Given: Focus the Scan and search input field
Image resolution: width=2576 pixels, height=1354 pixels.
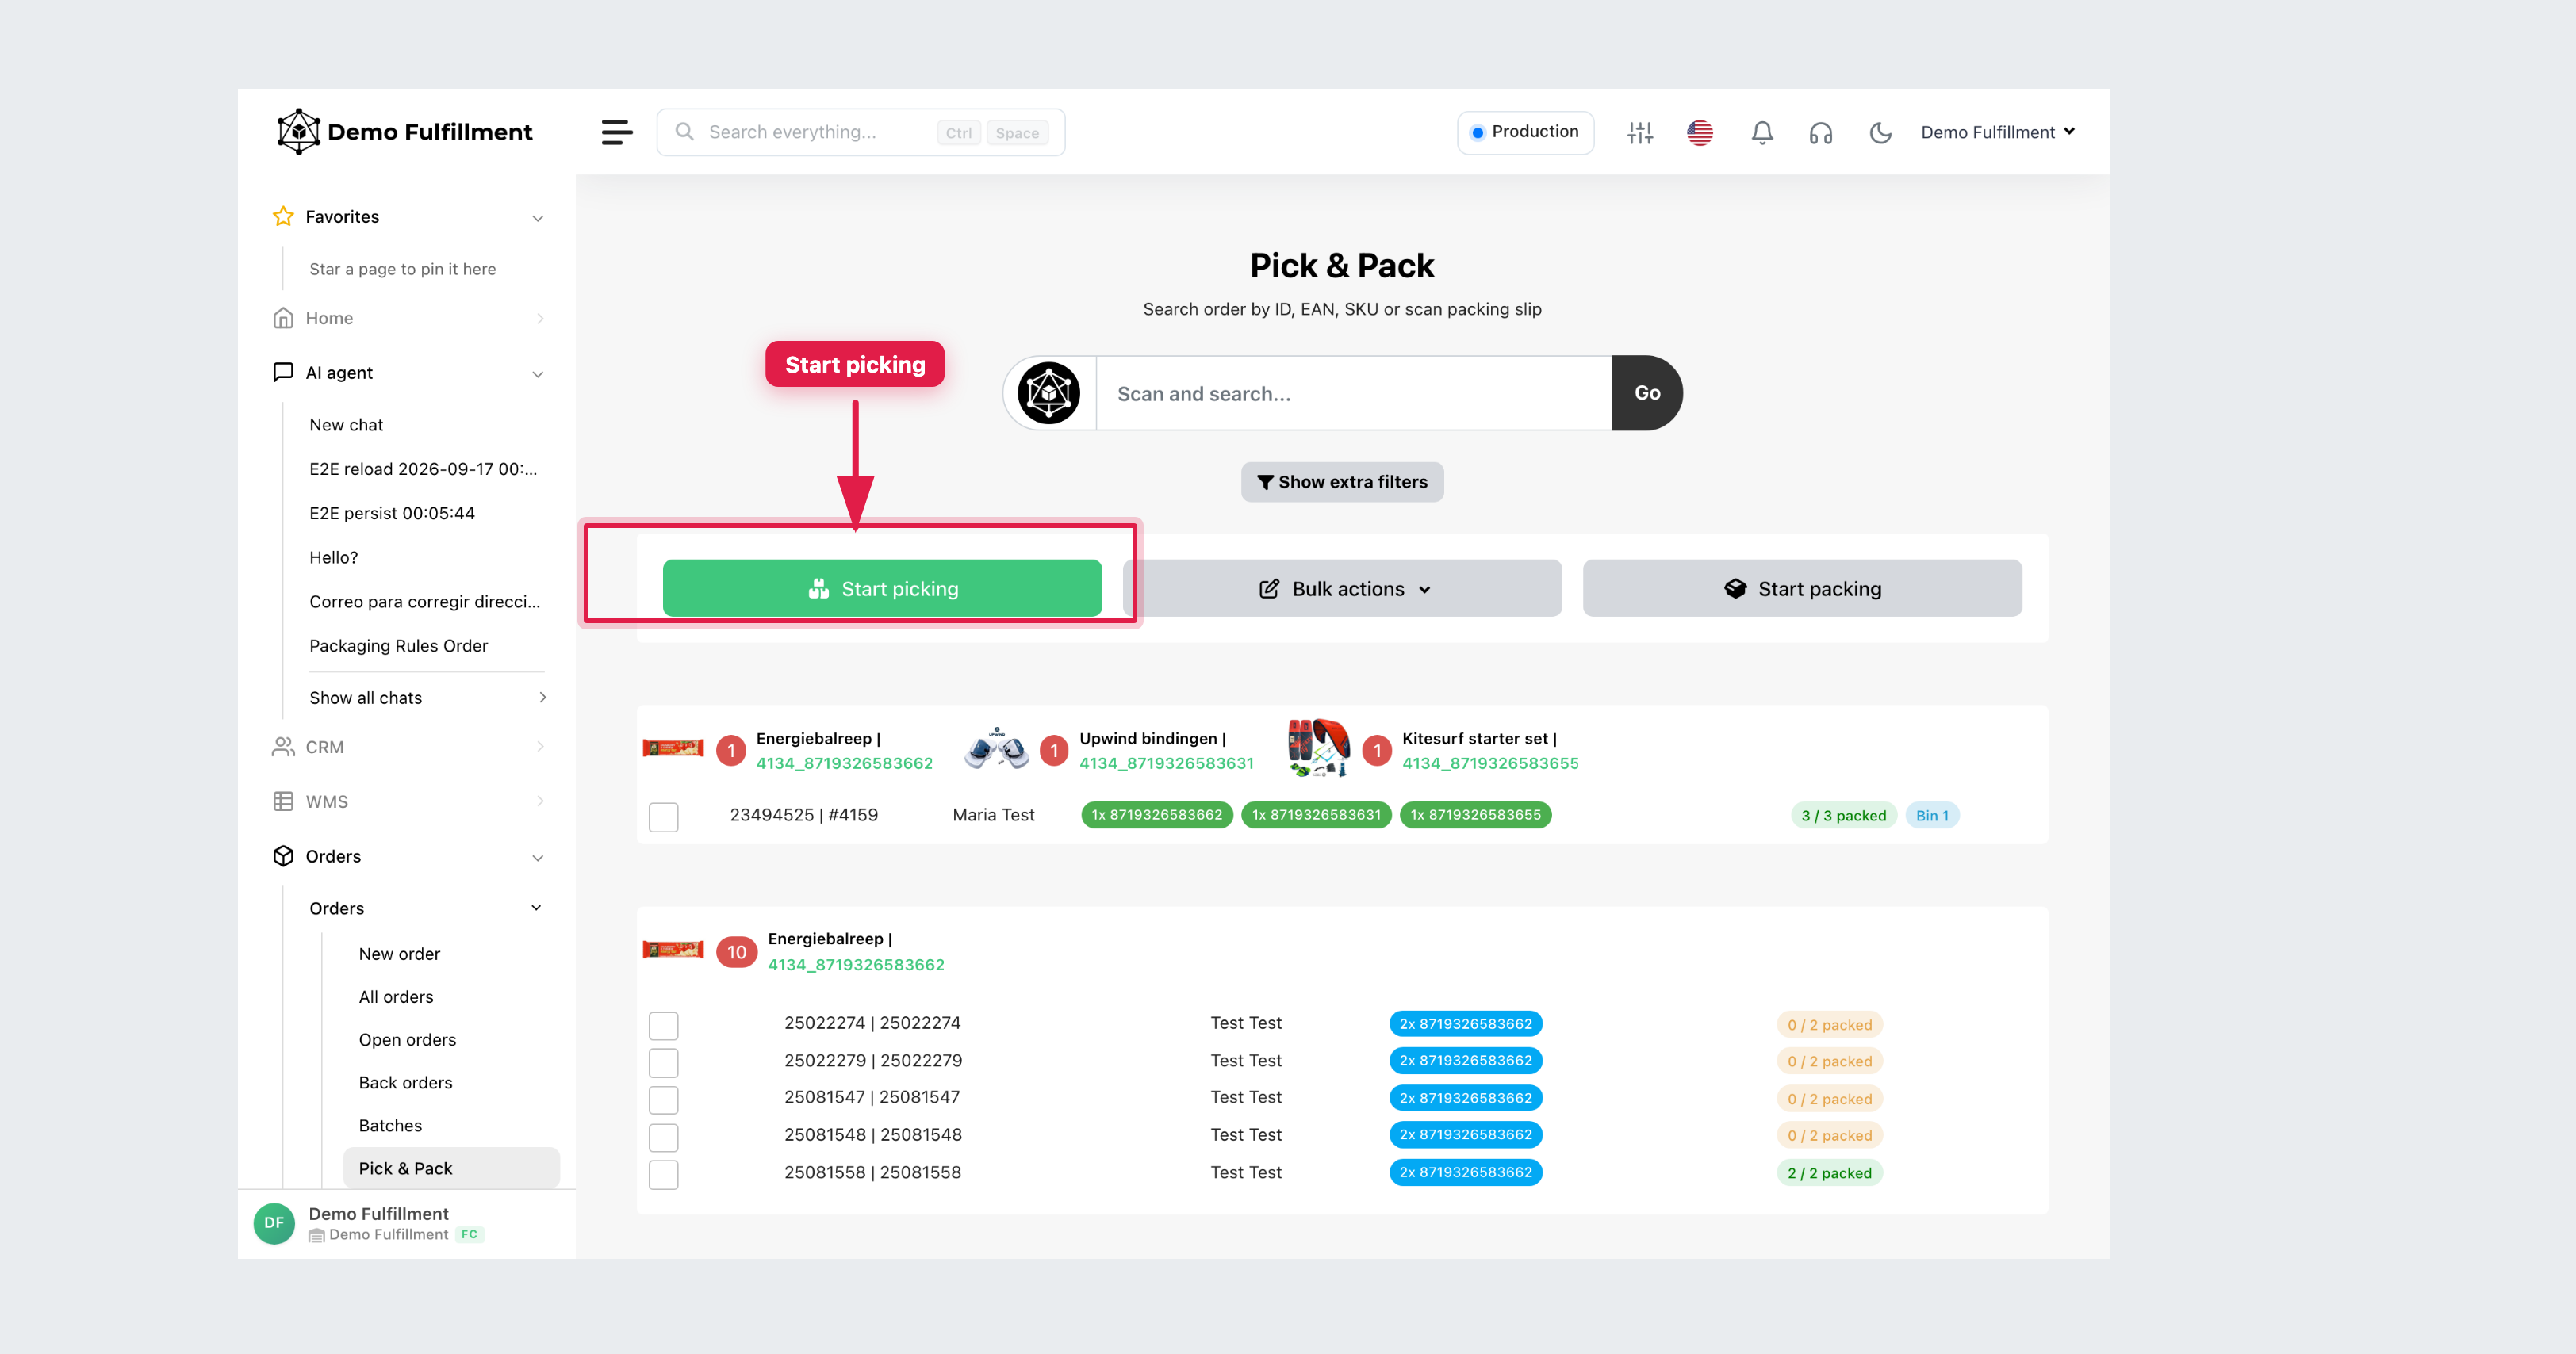Looking at the screenshot, I should point(1354,392).
